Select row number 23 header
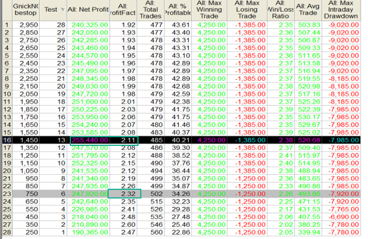This screenshot has height=239, width=368. (6, 194)
